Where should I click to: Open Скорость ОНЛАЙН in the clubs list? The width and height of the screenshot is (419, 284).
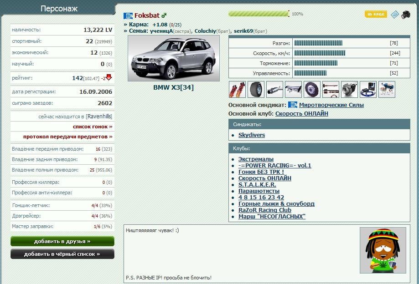pyautogui.click(x=265, y=178)
